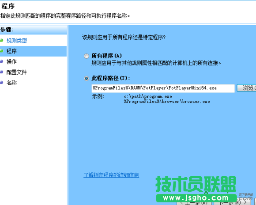Click the 示例: label
256x205 pixels.
point(98,96)
